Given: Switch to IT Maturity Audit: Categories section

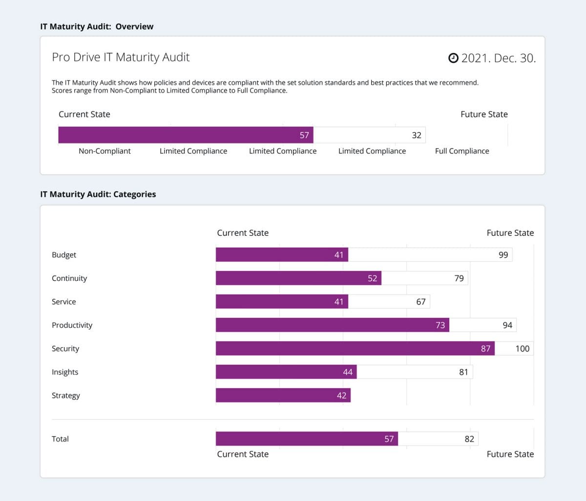Looking at the screenshot, I should point(98,194).
